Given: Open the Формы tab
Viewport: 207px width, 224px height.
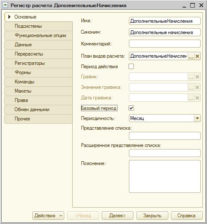Looking at the screenshot, I should [x=39, y=72].
